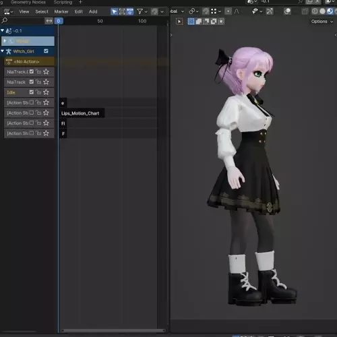Uncheck the Idle track checkbox
Viewport: 337px width, 337px height.
(x=32, y=92)
